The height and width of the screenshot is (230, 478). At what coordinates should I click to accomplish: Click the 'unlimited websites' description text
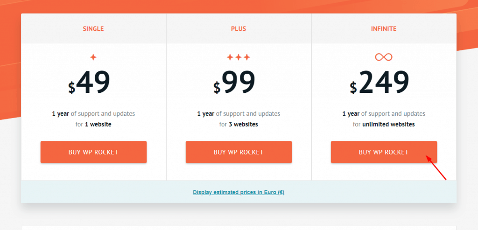tap(388, 125)
